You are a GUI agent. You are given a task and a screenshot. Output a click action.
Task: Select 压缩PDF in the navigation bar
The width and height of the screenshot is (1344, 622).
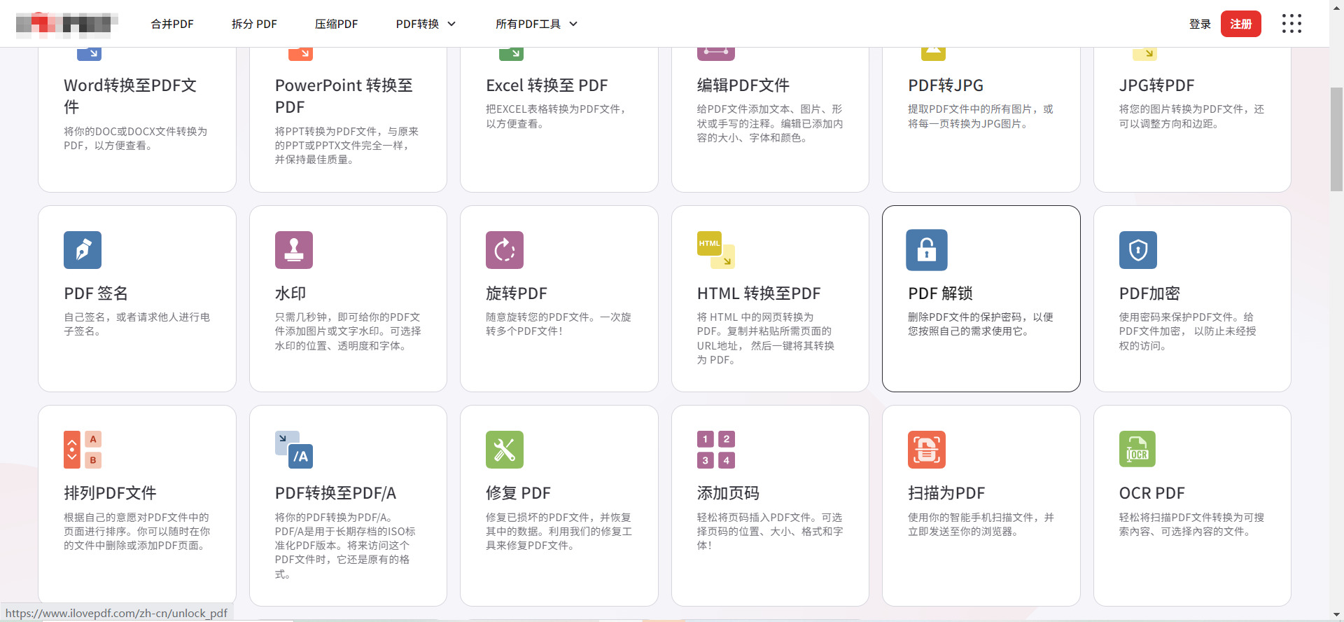click(x=336, y=24)
